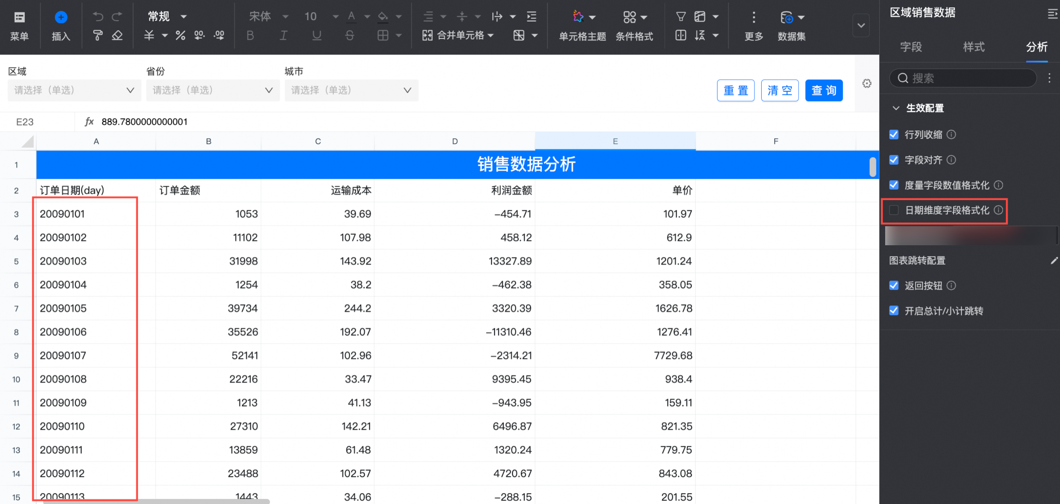Screen dimensions: 1060x504
Task: Click the eraser clear-format icon
Action: (117, 36)
